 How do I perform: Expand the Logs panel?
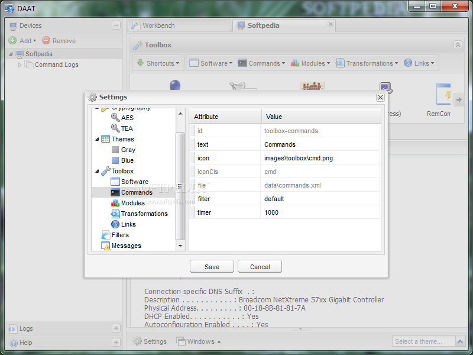pyautogui.click(x=116, y=328)
